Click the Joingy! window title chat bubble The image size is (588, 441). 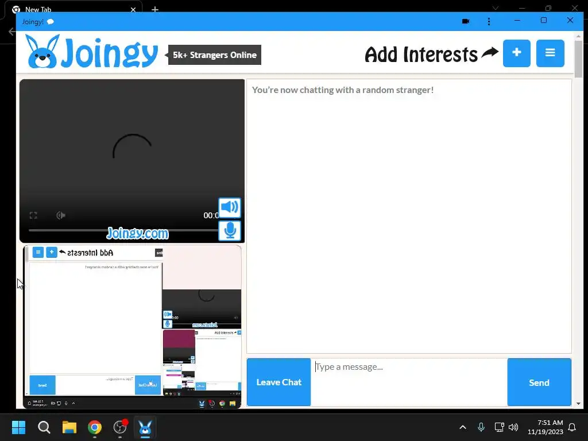[51, 22]
